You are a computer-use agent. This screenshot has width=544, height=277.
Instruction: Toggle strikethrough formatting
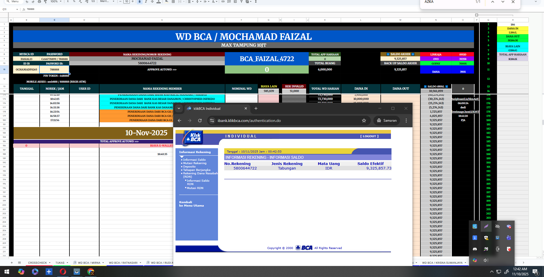pos(152,2)
